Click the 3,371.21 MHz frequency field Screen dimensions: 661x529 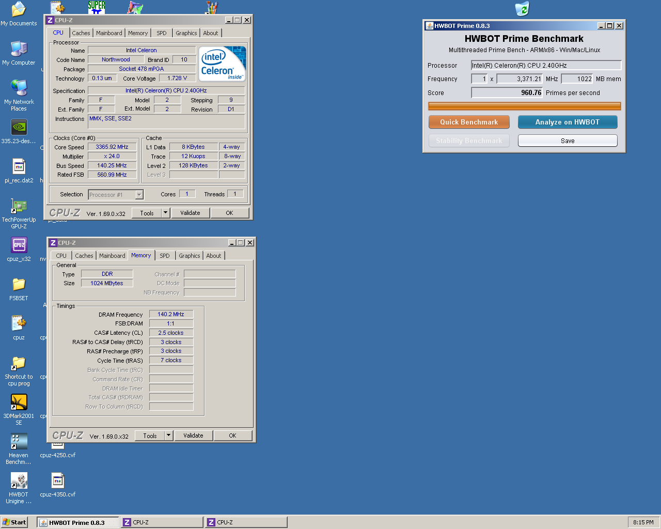520,79
